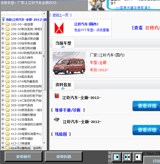
Task: Open the 线路图 link
Action: [61, 134]
